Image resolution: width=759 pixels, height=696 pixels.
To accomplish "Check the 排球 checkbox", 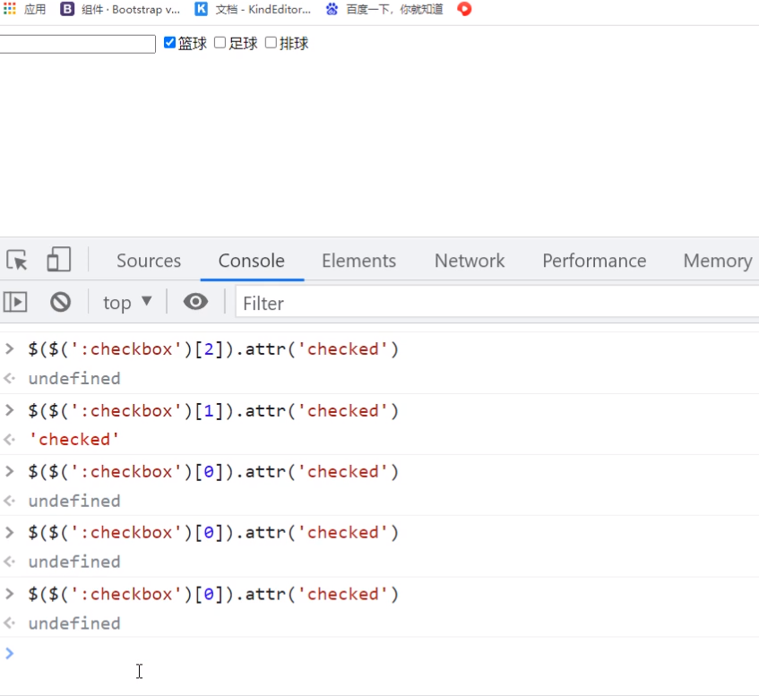I will 271,43.
